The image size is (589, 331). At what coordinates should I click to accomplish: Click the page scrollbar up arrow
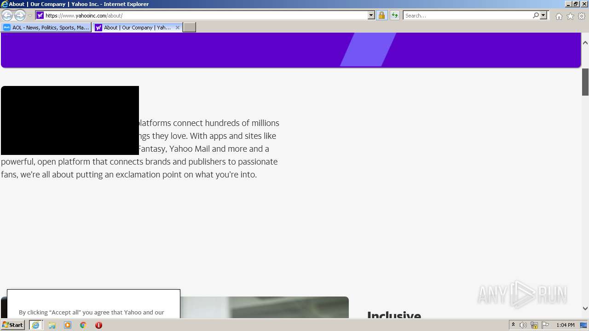585,43
